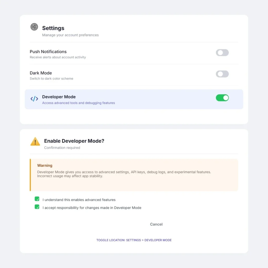The width and height of the screenshot is (268, 268).
Task: Click the Developer Mode code brackets icon
Action: click(x=34, y=99)
